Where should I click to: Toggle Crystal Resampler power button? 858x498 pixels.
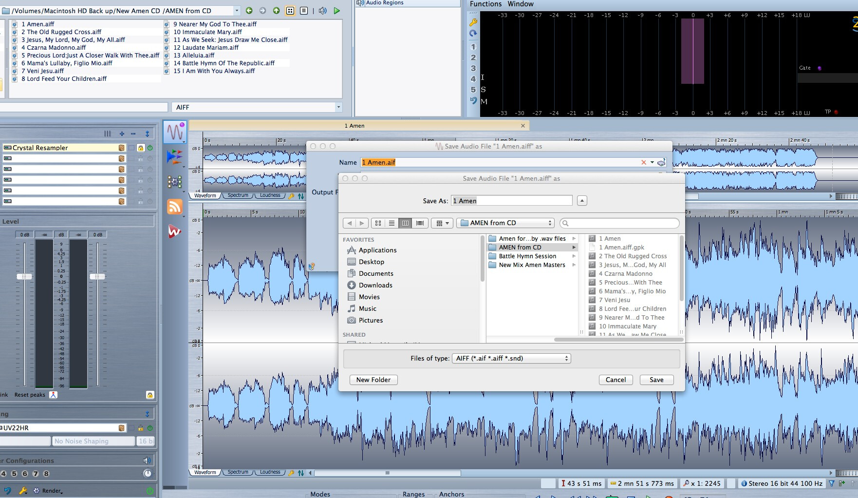(150, 148)
